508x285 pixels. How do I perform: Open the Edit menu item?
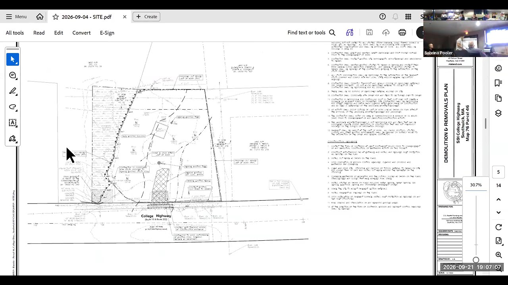pyautogui.click(x=59, y=33)
